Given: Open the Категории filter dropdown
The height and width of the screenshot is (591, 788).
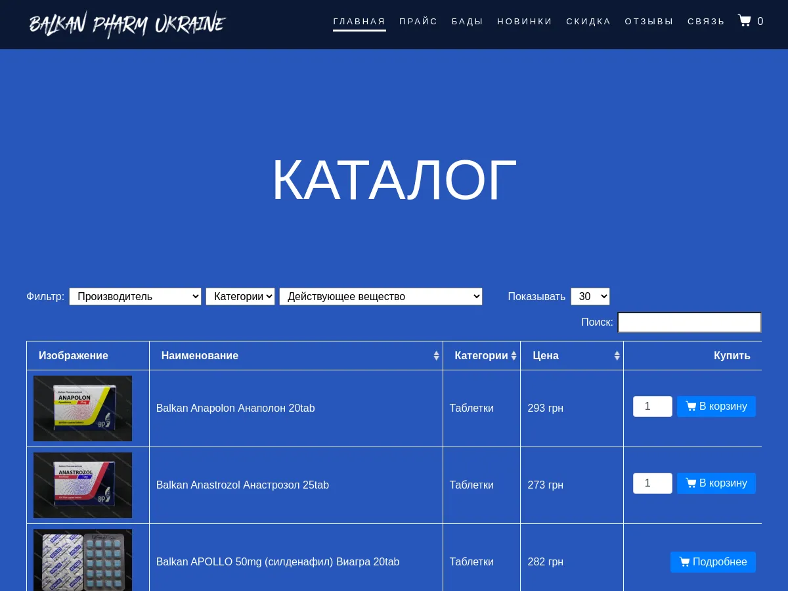Looking at the screenshot, I should 240,296.
